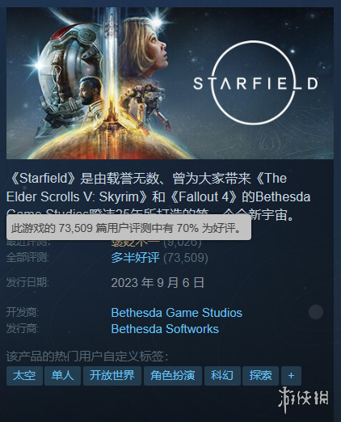The image size is (341, 422).
Task: Select the 太空 tag
Action: [24, 376]
